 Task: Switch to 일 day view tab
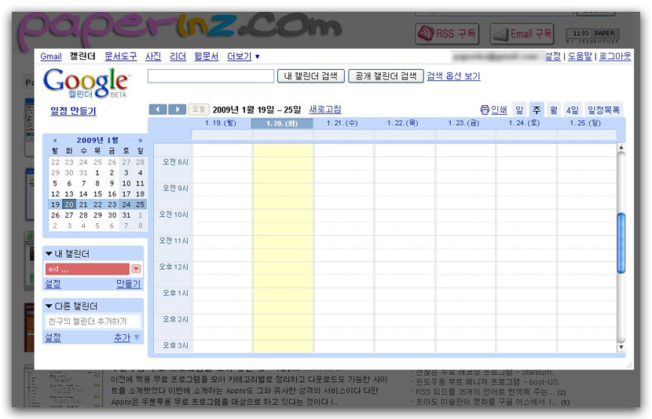tap(519, 110)
